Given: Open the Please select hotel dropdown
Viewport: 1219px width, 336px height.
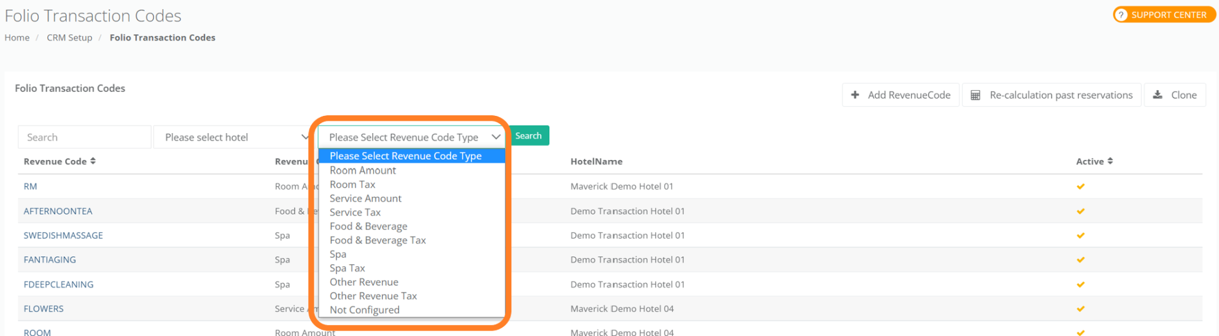Looking at the screenshot, I should pyautogui.click(x=234, y=137).
